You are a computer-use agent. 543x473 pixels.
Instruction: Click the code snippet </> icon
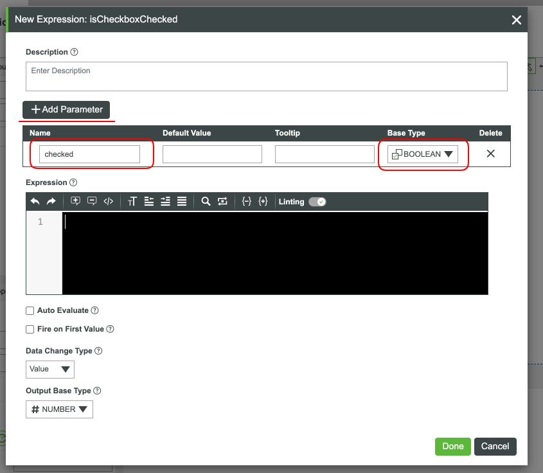coord(107,201)
